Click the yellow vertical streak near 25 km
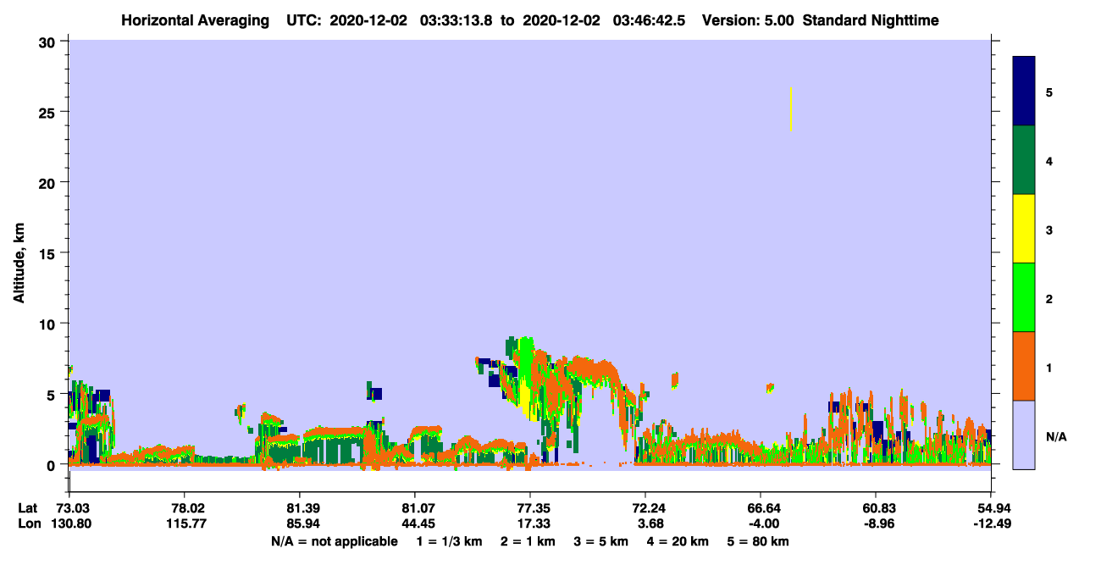The image size is (1101, 565). point(791,109)
